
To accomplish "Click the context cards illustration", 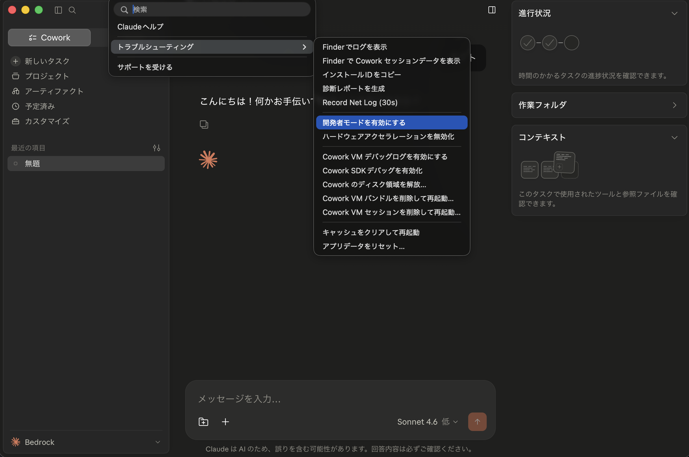I will point(550,165).
